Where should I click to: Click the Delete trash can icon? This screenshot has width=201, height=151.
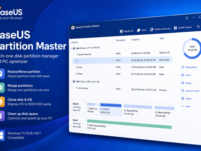(183, 98)
